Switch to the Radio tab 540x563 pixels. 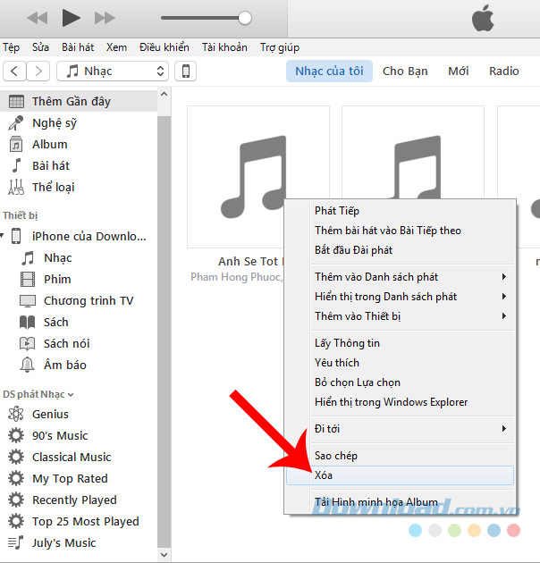(503, 71)
